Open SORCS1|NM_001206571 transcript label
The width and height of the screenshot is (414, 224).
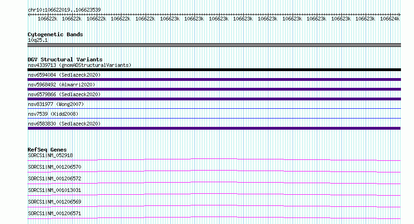click(54, 213)
